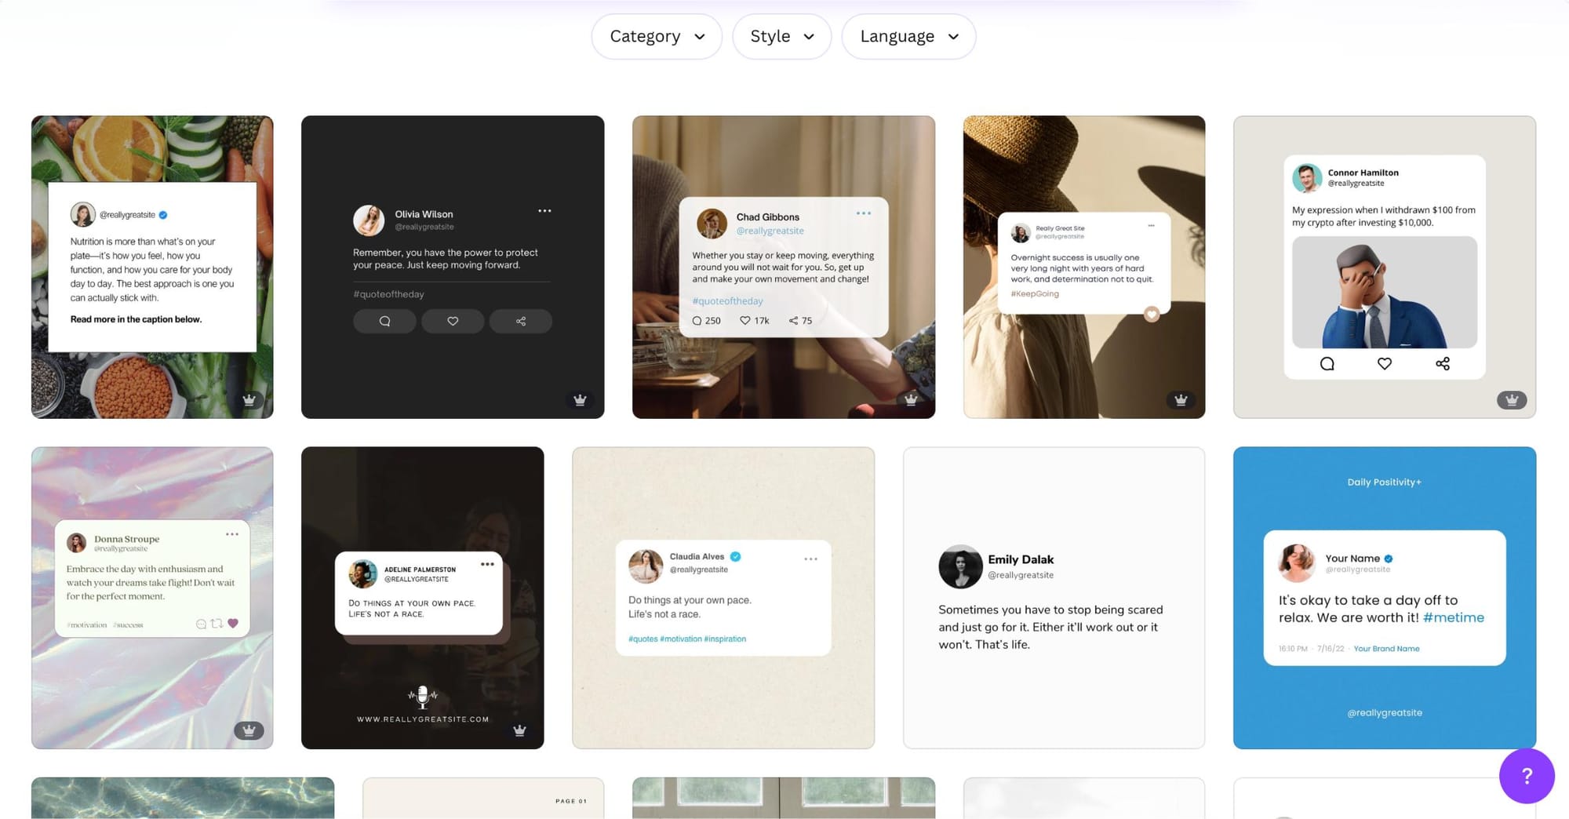Click the #metime hashtag on the blue template
The width and height of the screenshot is (1569, 819).
point(1454,617)
